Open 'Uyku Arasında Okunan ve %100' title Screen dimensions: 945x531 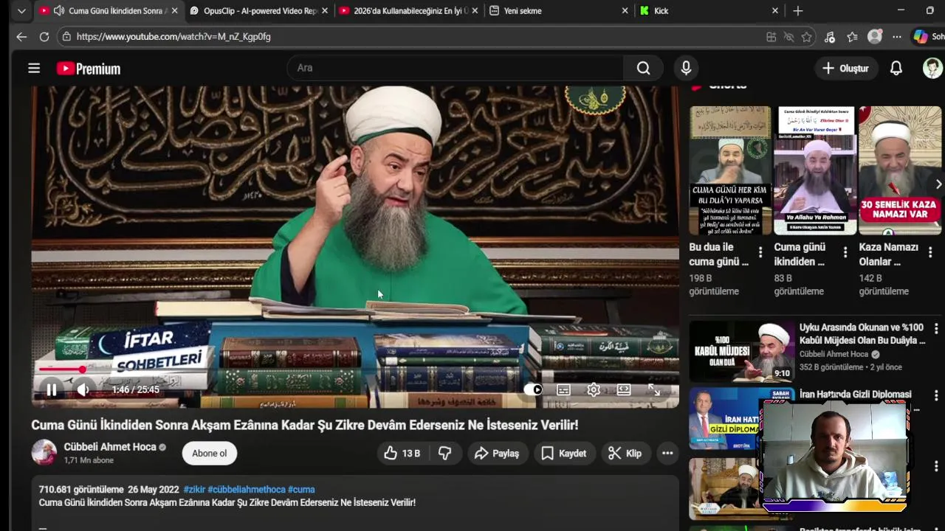pos(862,334)
